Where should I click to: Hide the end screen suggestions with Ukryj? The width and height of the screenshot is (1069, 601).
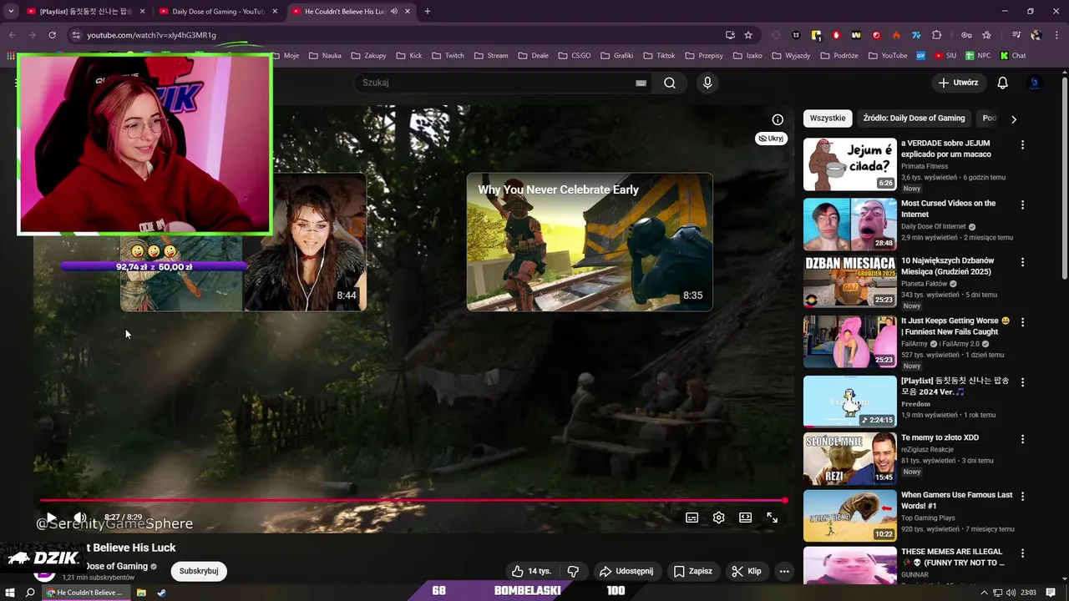click(771, 139)
